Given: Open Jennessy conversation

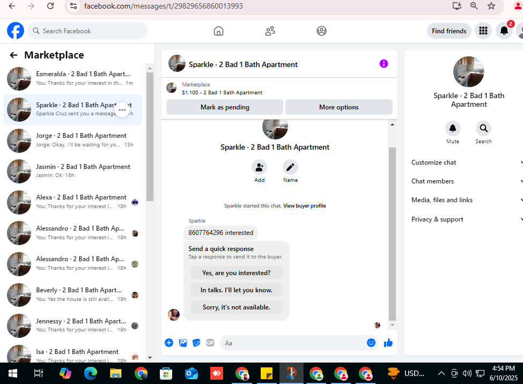Looking at the screenshot, I should (x=73, y=326).
